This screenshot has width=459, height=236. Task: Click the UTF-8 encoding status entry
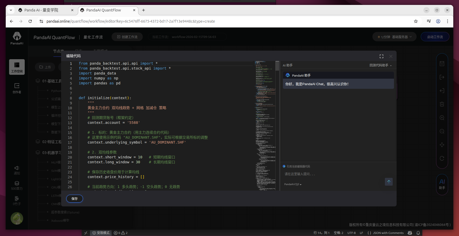pos(352,233)
